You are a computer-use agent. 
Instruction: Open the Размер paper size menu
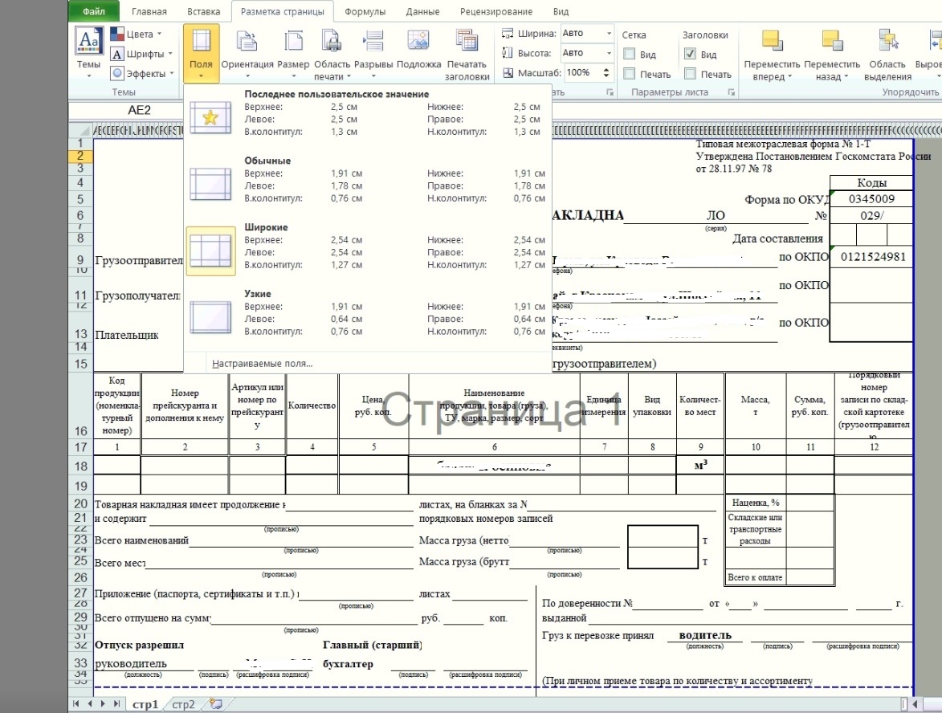click(293, 54)
